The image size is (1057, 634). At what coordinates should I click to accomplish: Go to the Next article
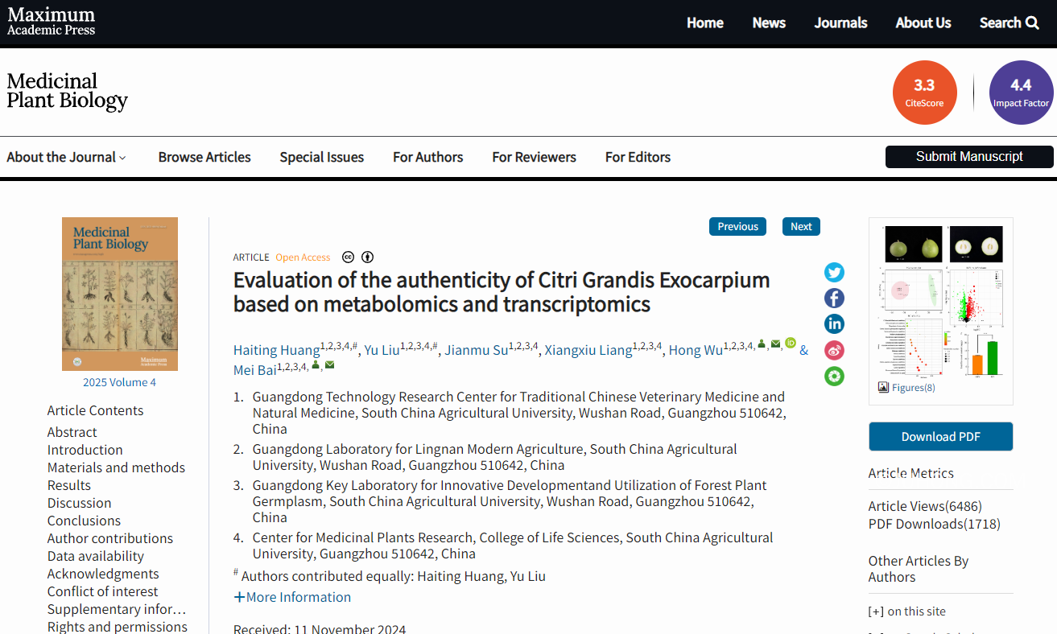pos(801,227)
